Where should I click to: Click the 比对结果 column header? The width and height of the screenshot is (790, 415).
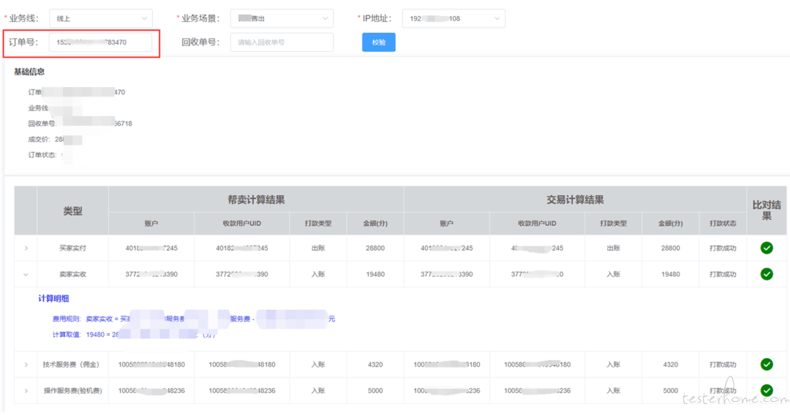[767, 210]
